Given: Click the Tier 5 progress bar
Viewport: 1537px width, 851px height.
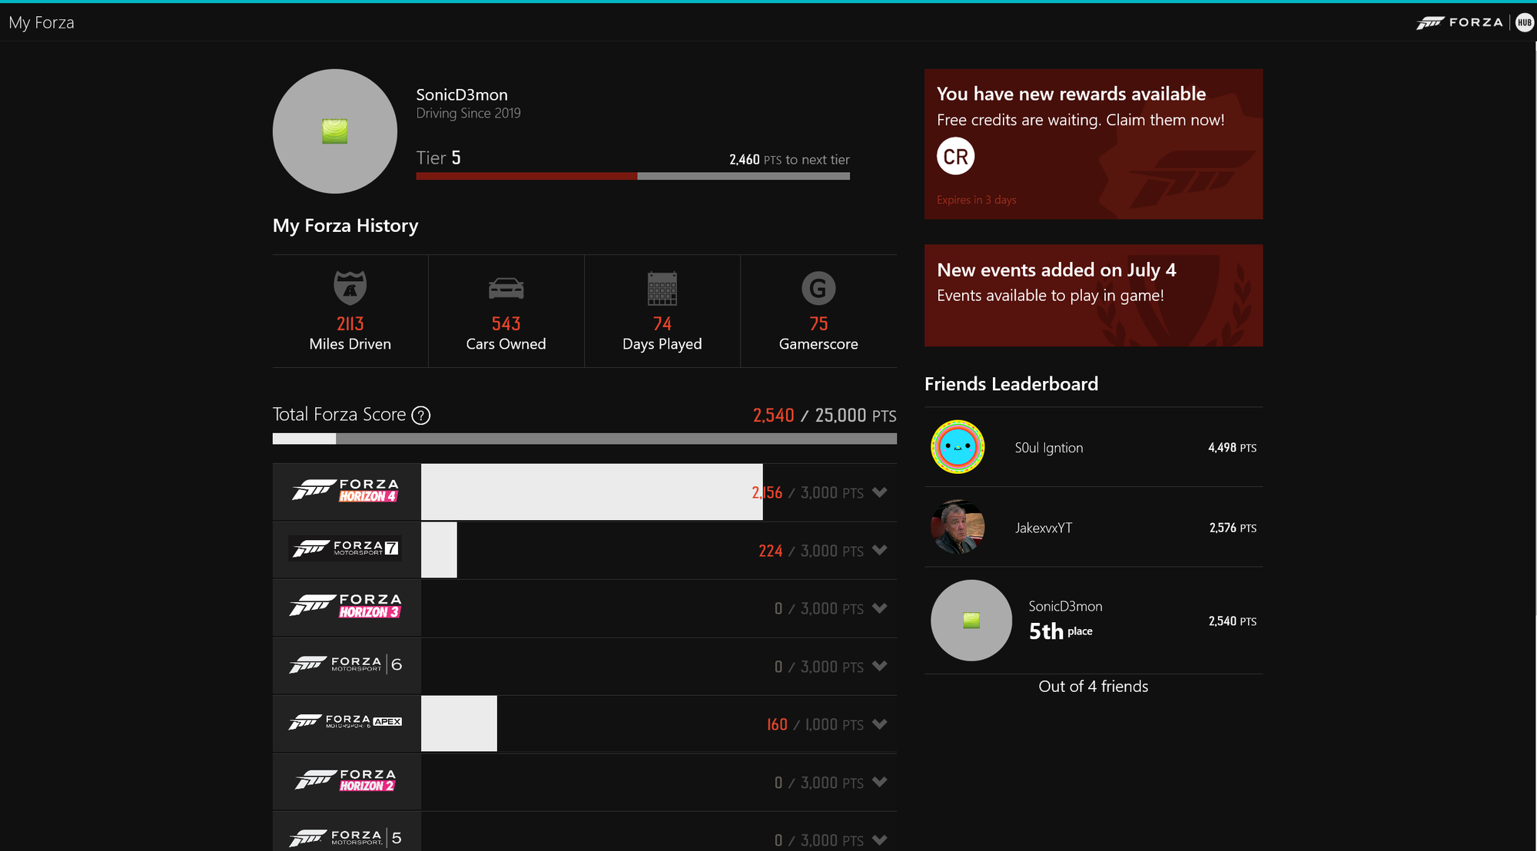Looking at the screenshot, I should click(632, 176).
